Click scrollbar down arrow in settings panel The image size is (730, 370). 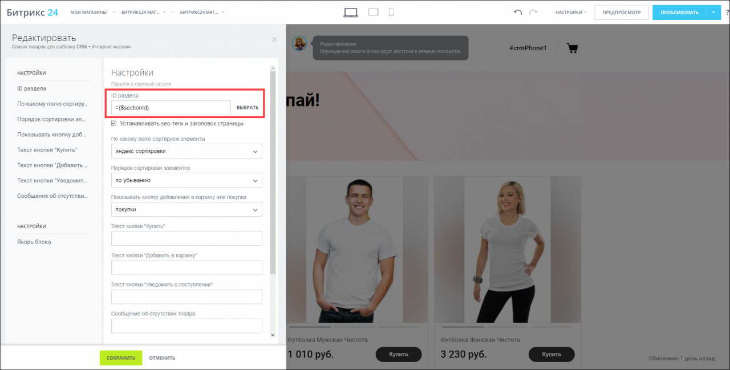273,335
